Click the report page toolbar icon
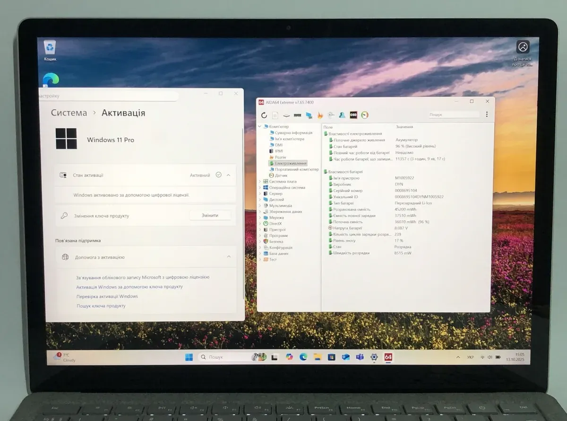The image size is (567, 421). [275, 115]
